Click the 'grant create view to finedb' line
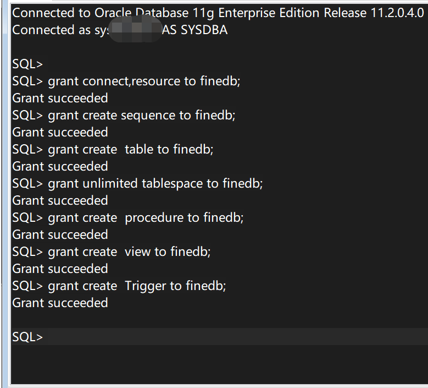Viewport: 428px width, 388px height. pos(129,252)
